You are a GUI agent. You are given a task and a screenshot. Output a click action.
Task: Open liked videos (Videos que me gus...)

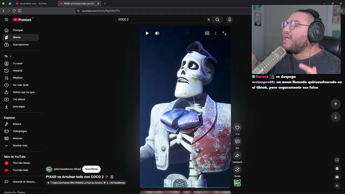pos(20,92)
